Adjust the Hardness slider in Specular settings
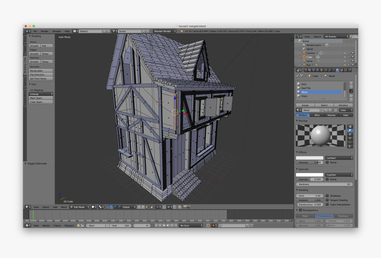381x258 pixels. (x=324, y=184)
